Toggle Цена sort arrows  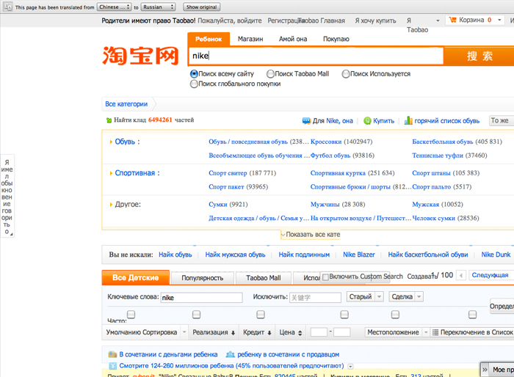[x=300, y=333]
